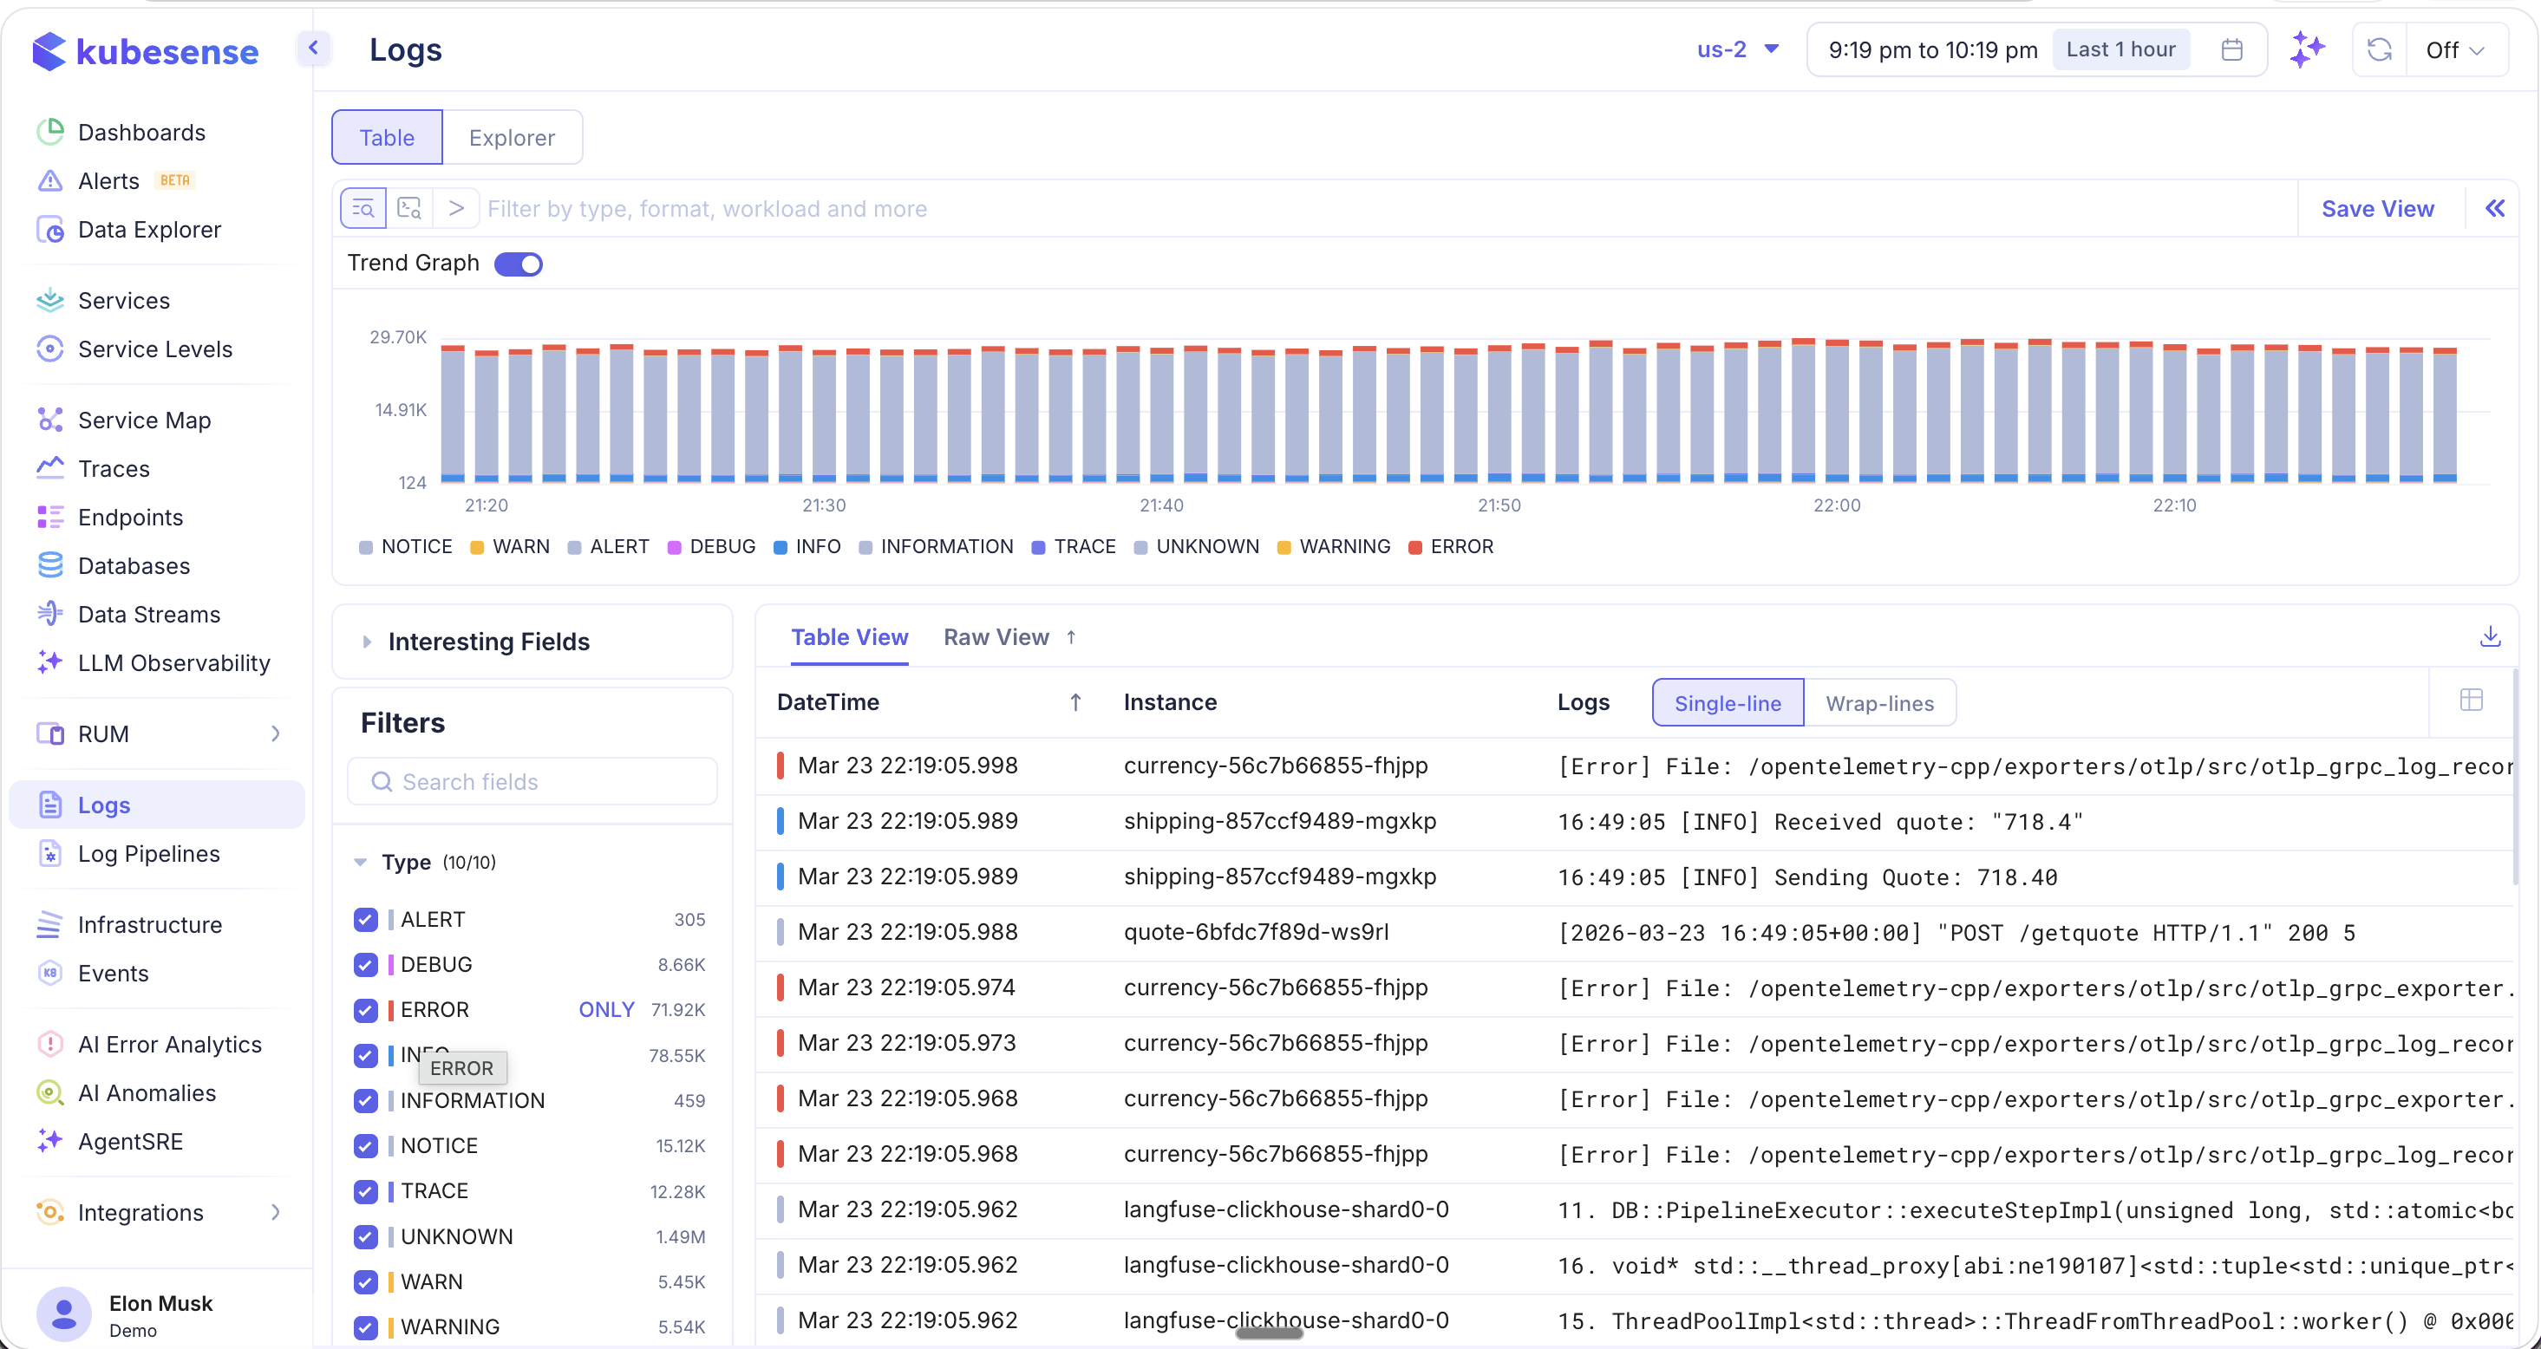Screen dimensions: 2541x1349
Task: Open the column settings grid icon
Action: 2471,701
